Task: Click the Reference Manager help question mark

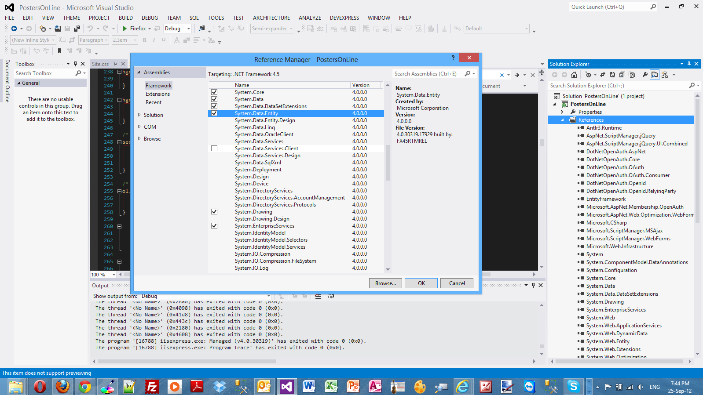Action: [453, 58]
